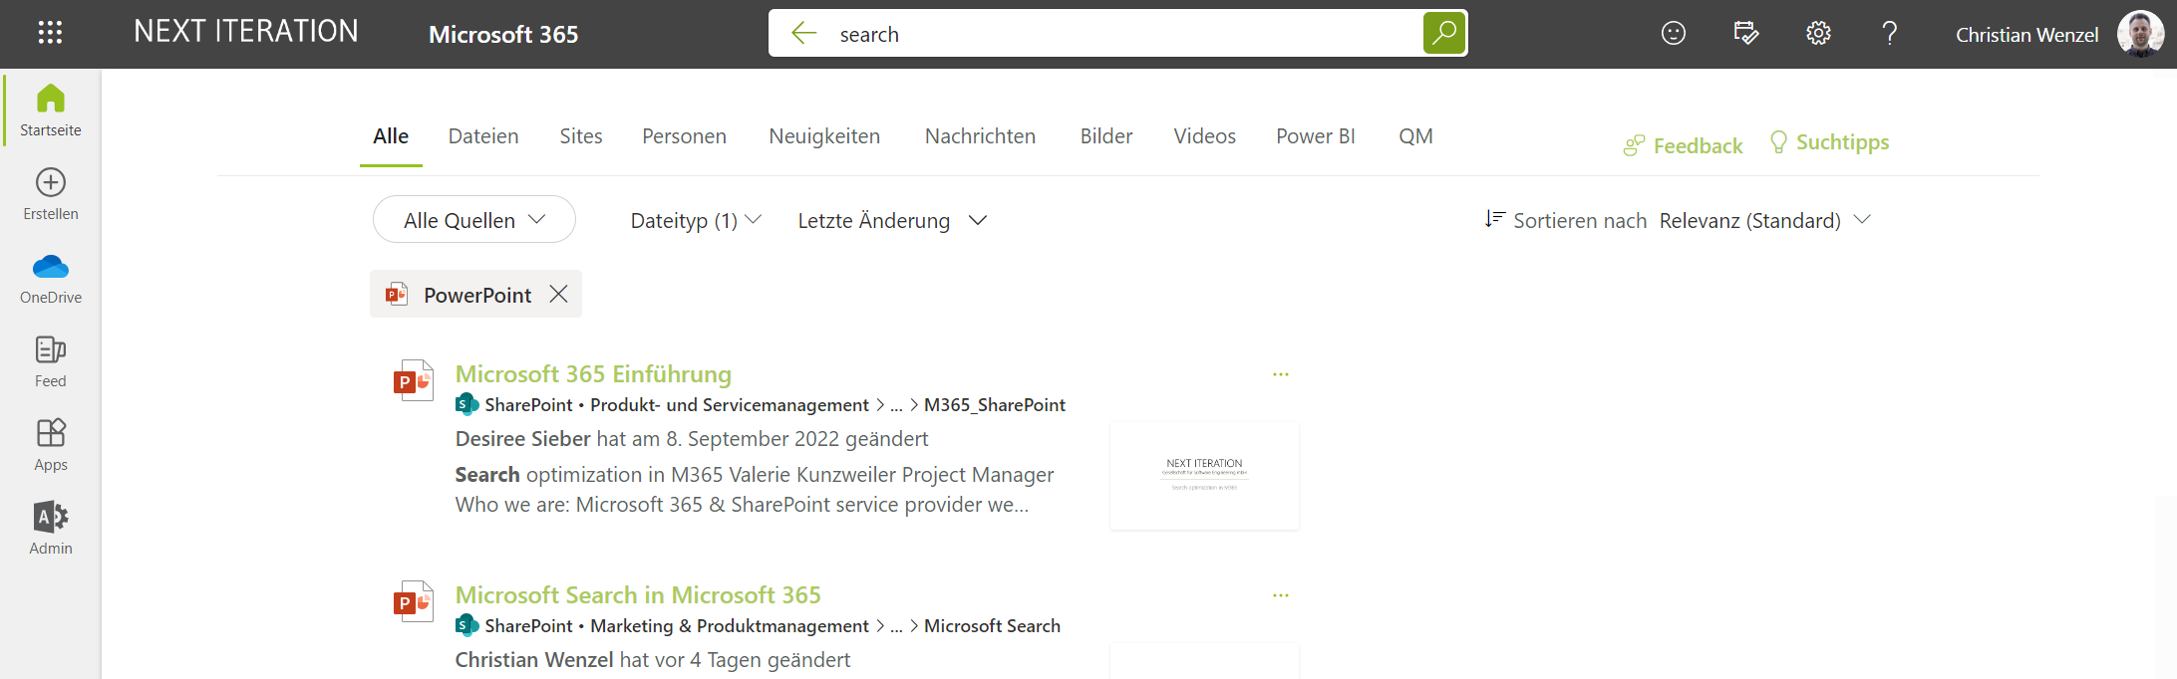Open Microsoft Search in Microsoft 365 title

638,595
